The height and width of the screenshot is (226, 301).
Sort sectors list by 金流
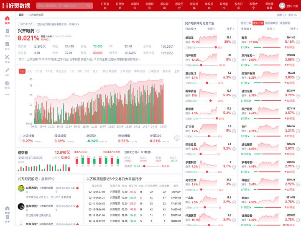[270, 29]
